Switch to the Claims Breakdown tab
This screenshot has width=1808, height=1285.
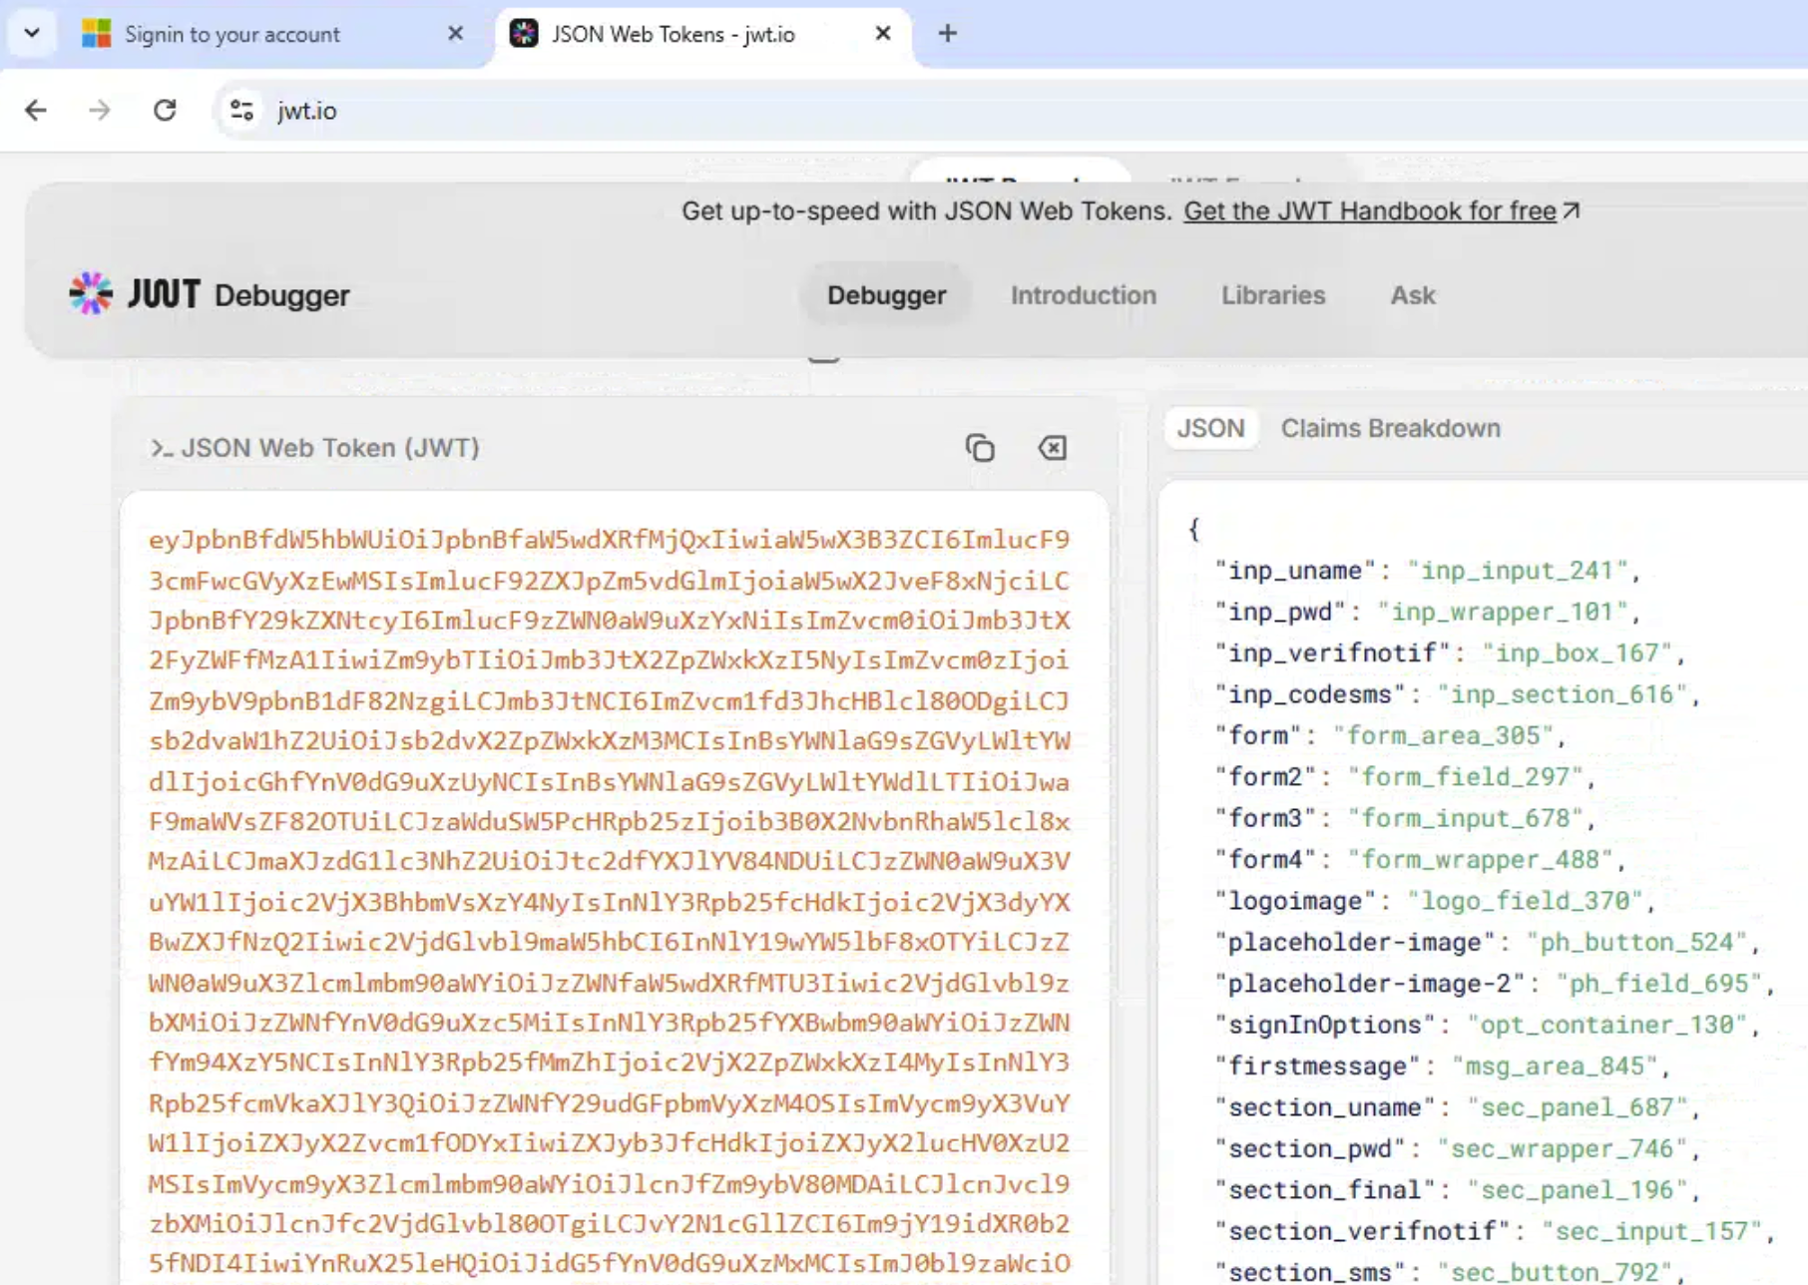coord(1391,428)
